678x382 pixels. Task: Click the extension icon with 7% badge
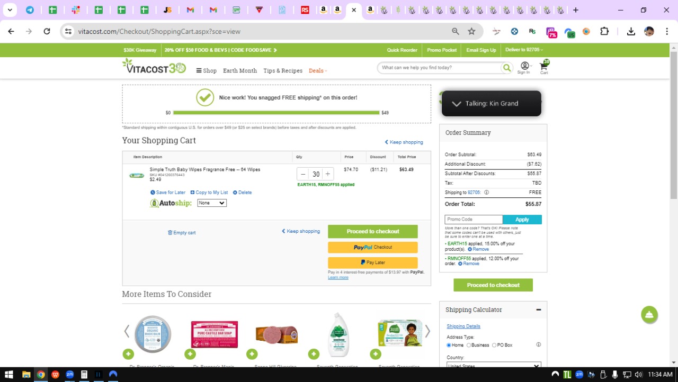tap(551, 32)
